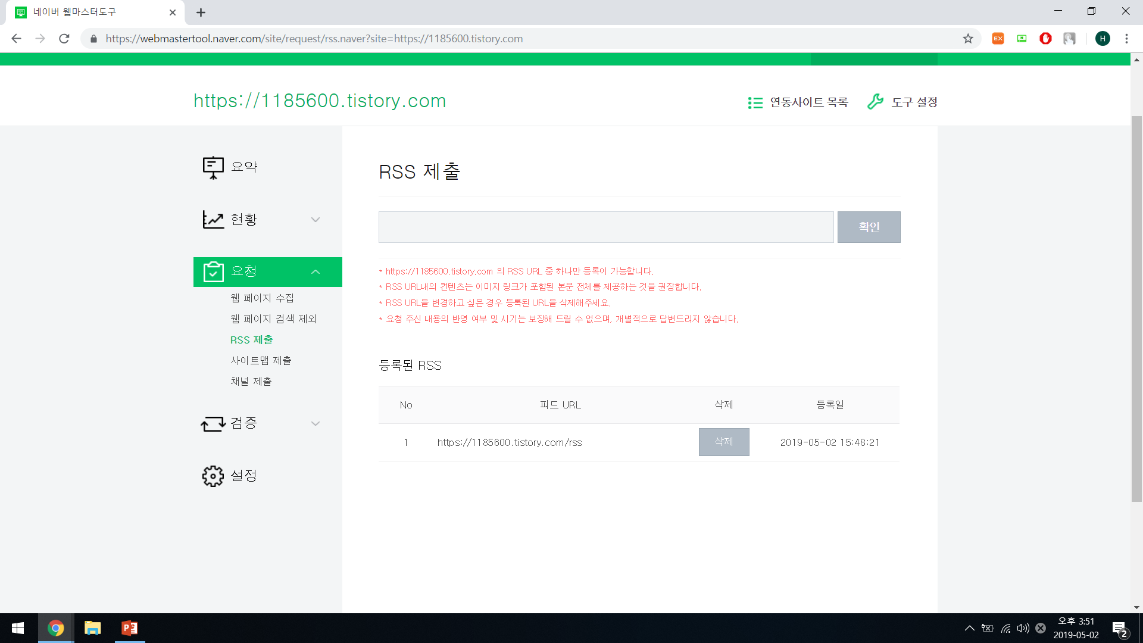Click the 도구 설정 wrench icon
This screenshot has width=1143, height=643.
point(875,102)
